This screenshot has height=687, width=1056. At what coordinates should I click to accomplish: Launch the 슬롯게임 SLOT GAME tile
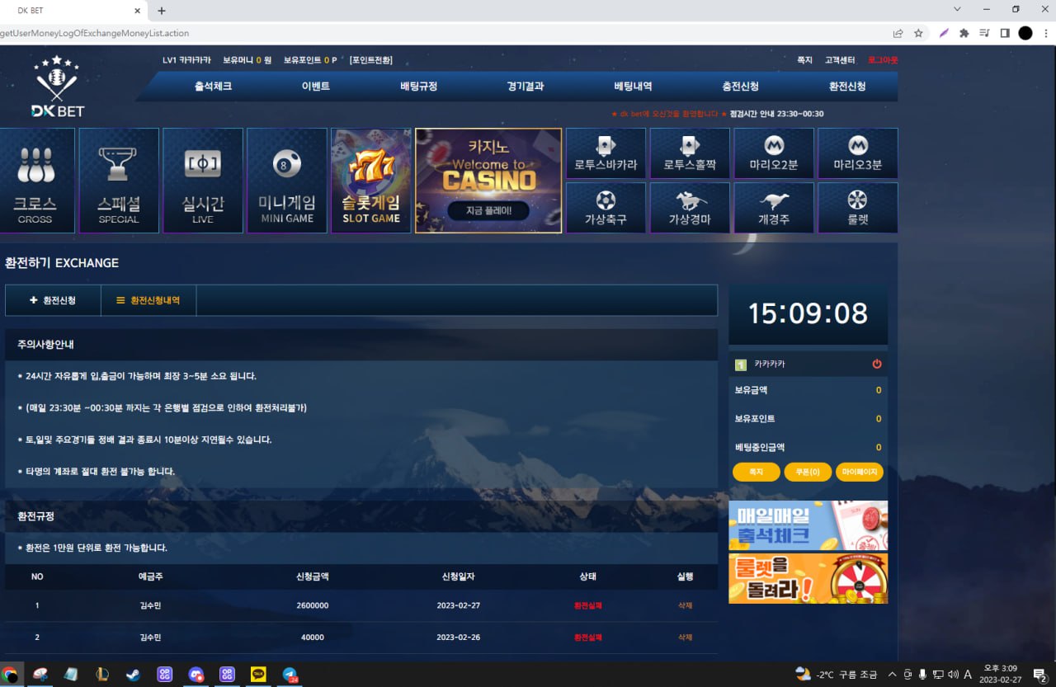[x=371, y=181]
